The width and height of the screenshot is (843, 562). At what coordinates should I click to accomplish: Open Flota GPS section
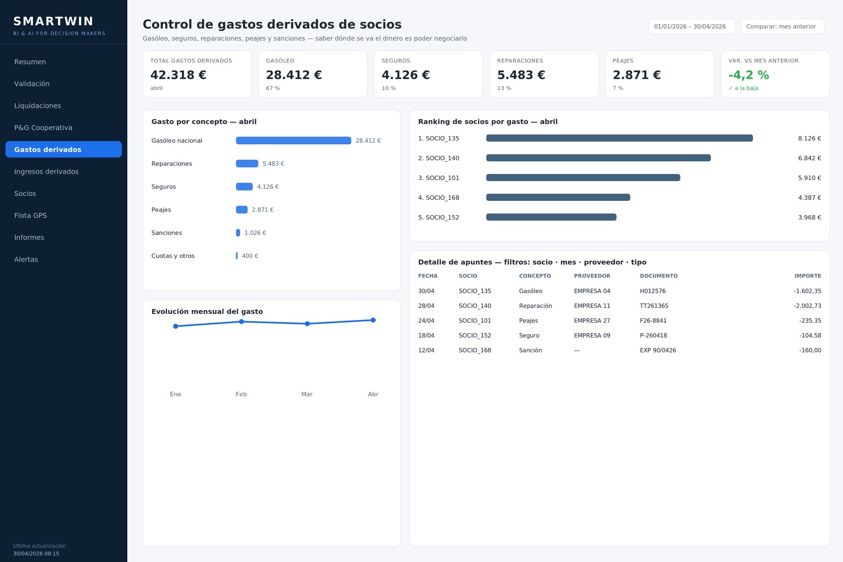tap(64, 215)
